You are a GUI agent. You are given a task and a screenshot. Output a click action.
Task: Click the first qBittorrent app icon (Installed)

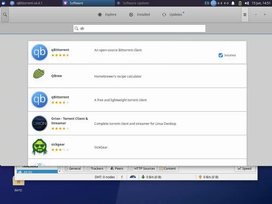pyautogui.click(x=40, y=52)
